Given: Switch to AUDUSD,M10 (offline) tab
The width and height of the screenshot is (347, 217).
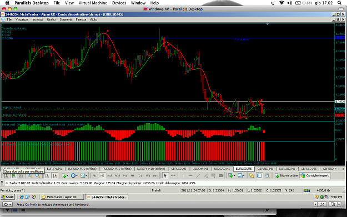Looking at the screenshot, I should click(x=117, y=169).
